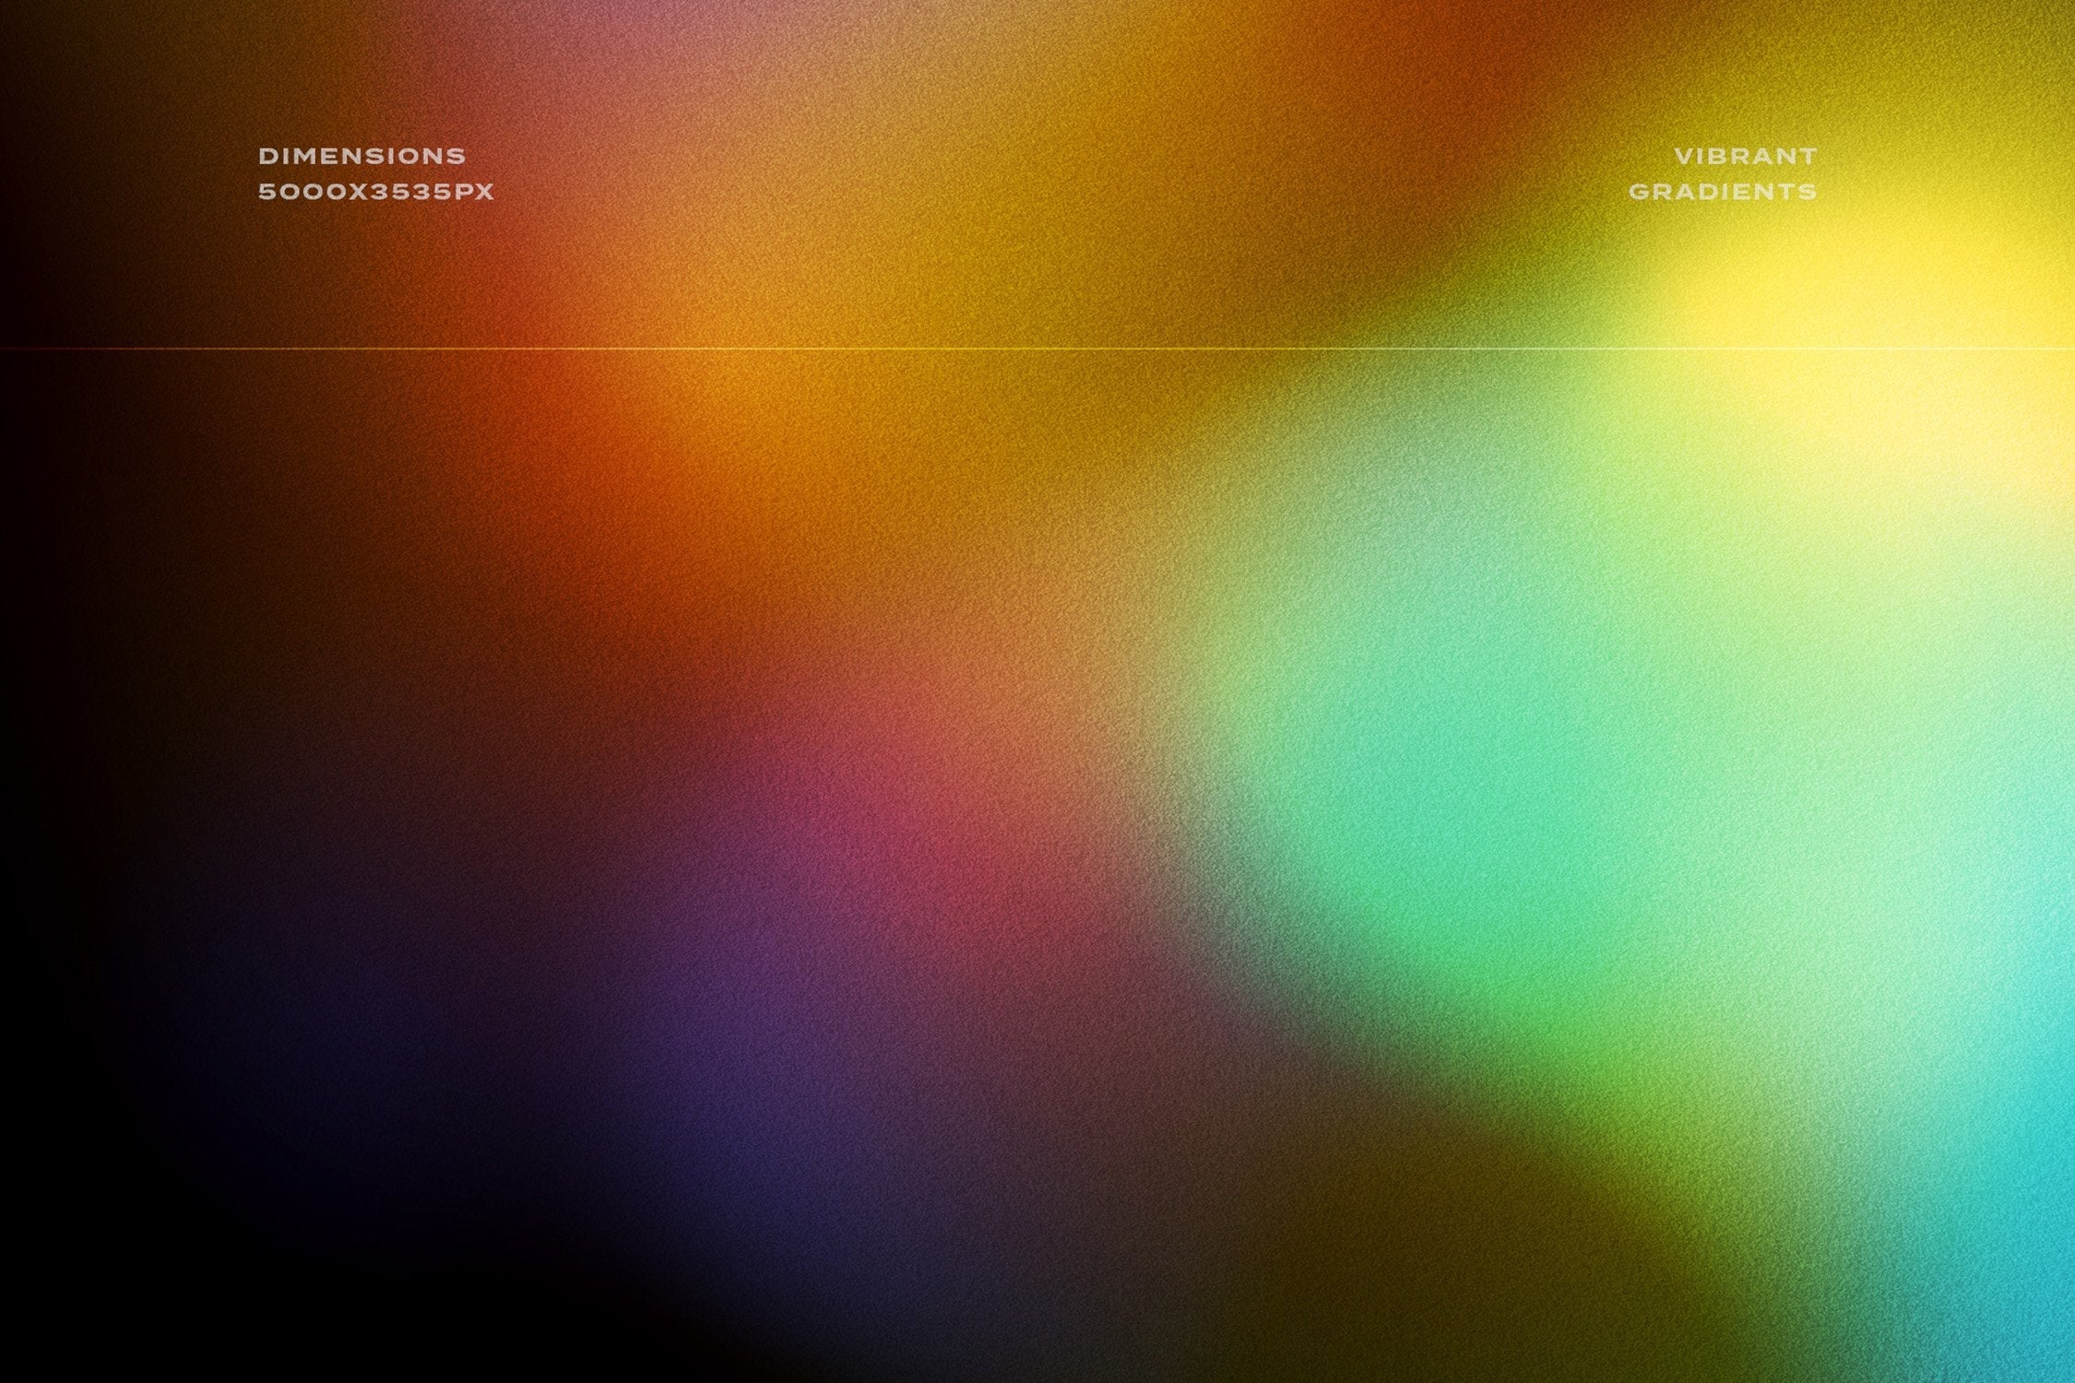Click the center of the gradient image
Image resolution: width=2075 pixels, height=1383 pixels.
1037,691
